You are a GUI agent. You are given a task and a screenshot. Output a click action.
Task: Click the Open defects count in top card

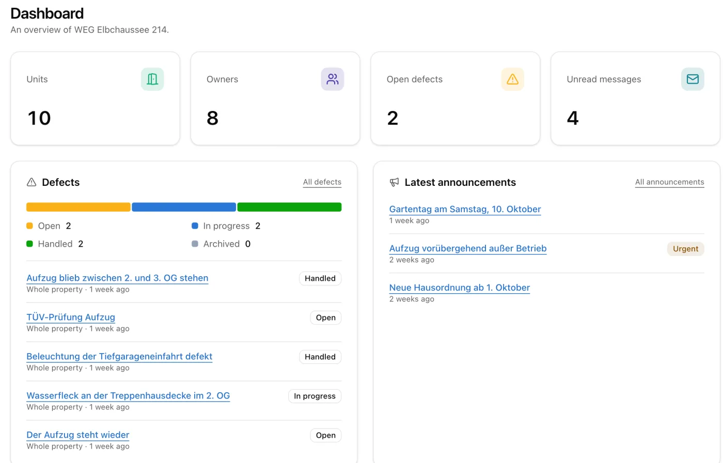[392, 118]
